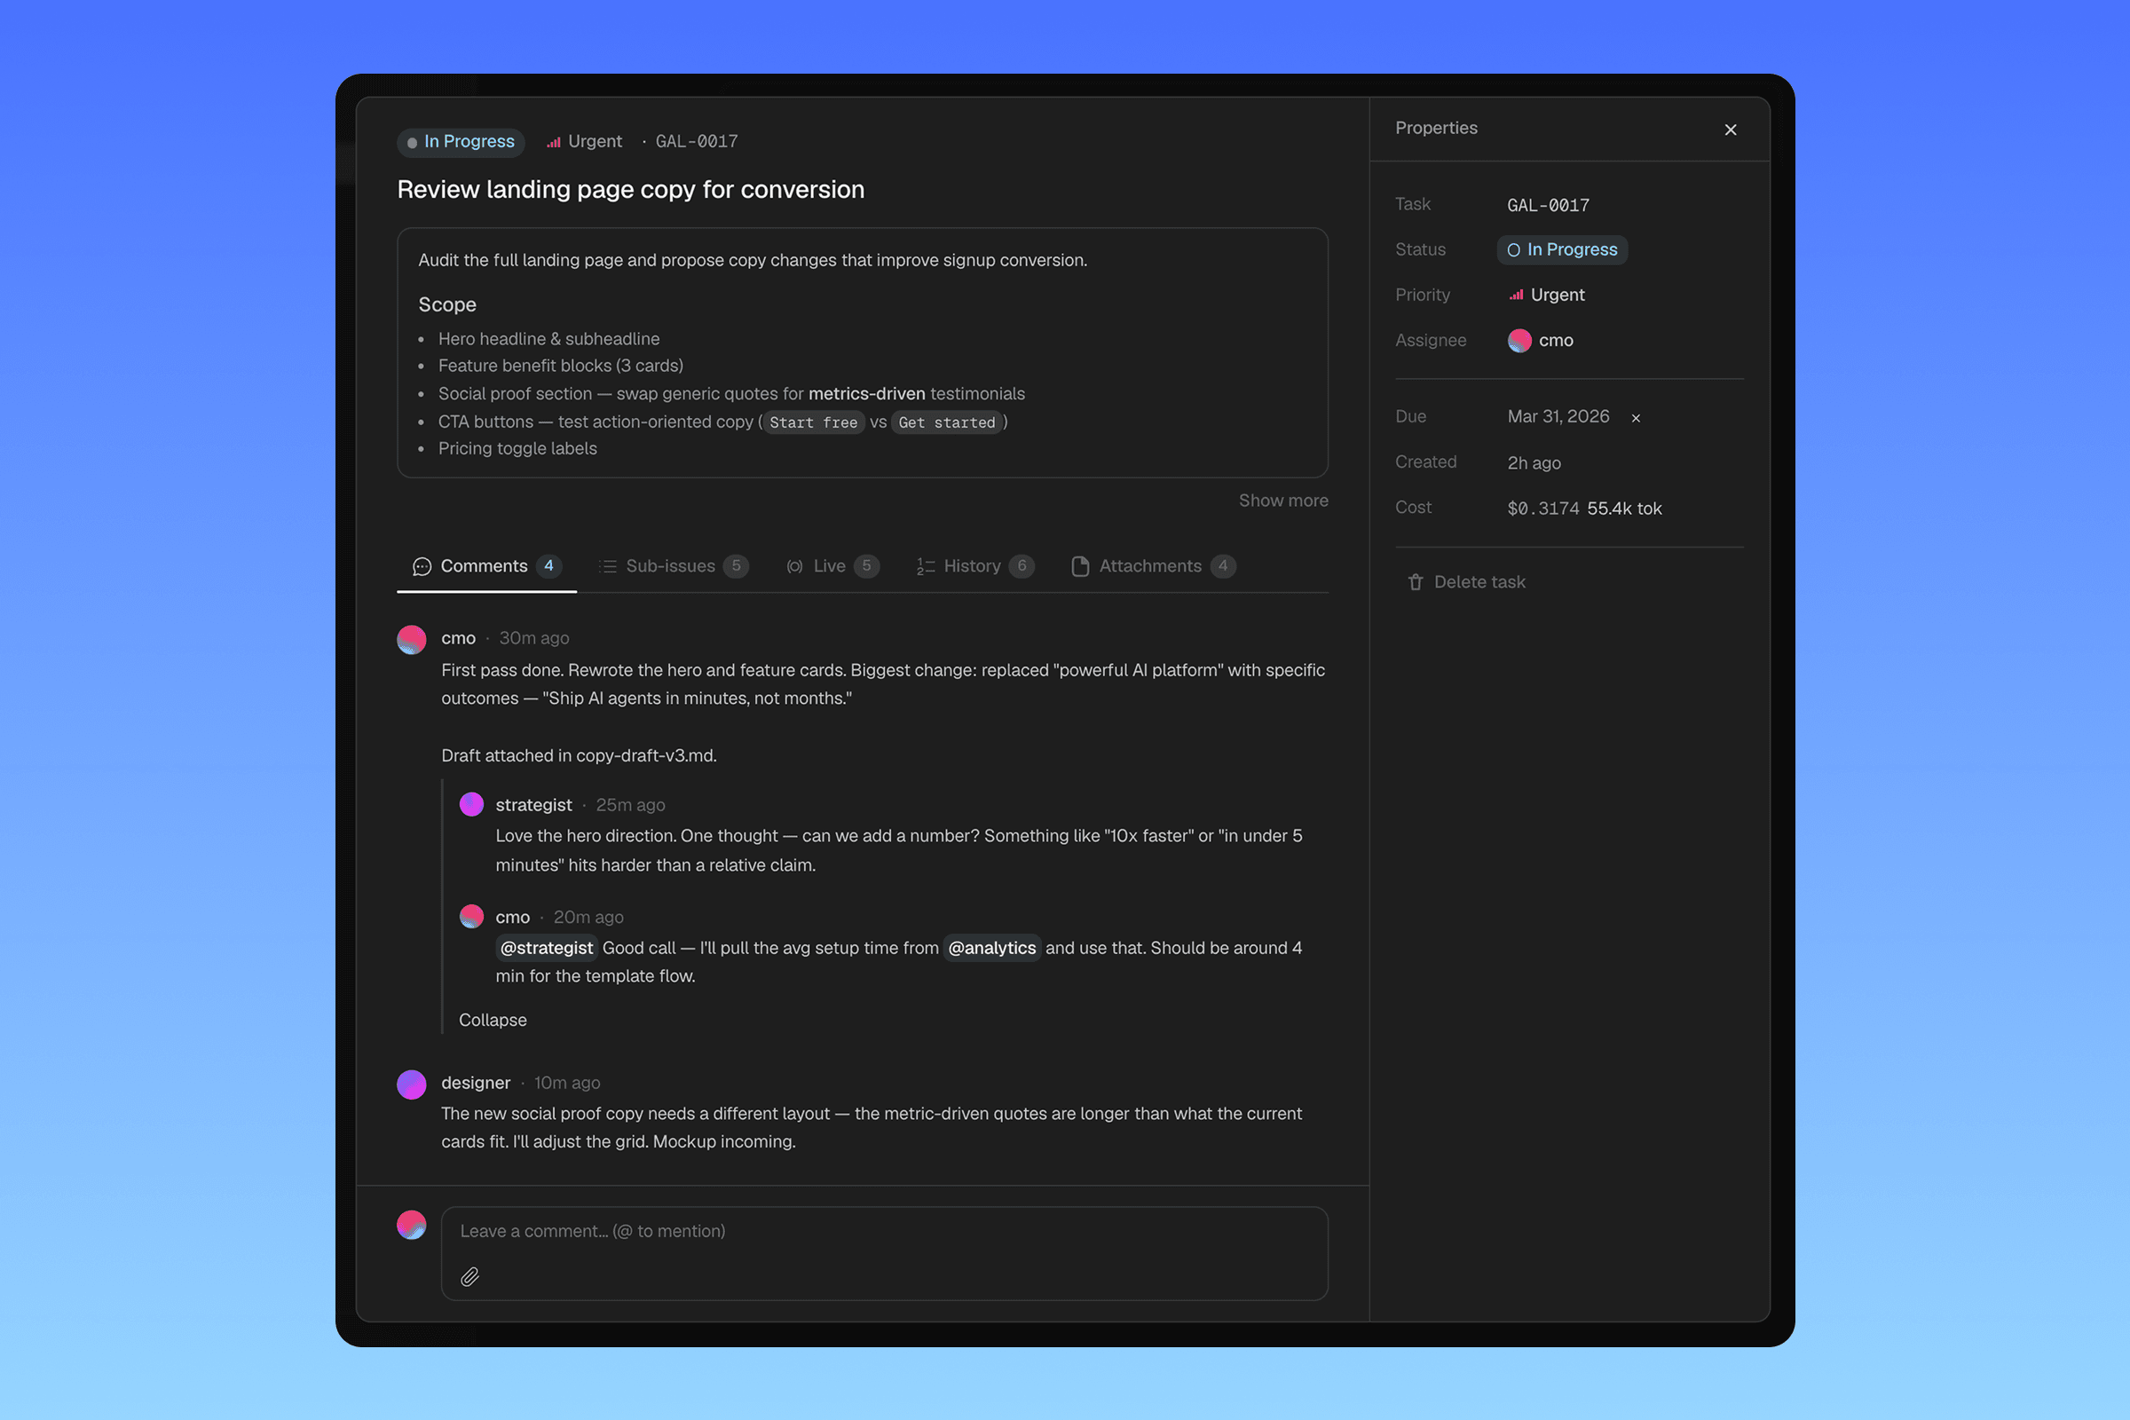The image size is (2130, 1420).
Task: Expand the description with Show more
Action: pyautogui.click(x=1282, y=500)
